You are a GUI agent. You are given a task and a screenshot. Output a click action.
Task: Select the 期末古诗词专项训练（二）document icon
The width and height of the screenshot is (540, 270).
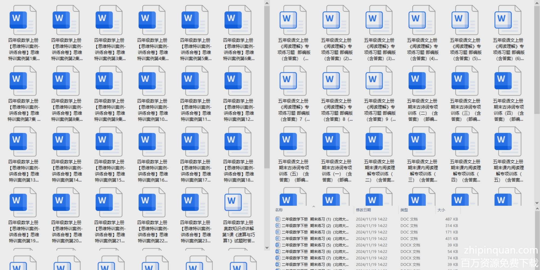pyautogui.click(x=422, y=81)
